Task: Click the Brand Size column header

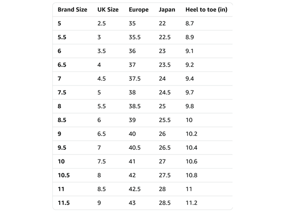Action: (x=72, y=10)
